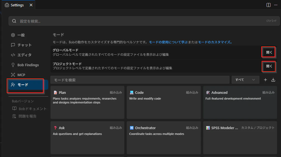Click the magnifier icon in settings search
Screen dimensions: 281x157
[x=14, y=21]
